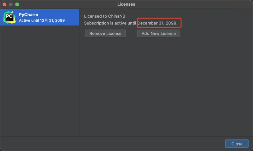This screenshot has width=253, height=151.
Task: Click the green zoom window button
Action: coord(17,4)
